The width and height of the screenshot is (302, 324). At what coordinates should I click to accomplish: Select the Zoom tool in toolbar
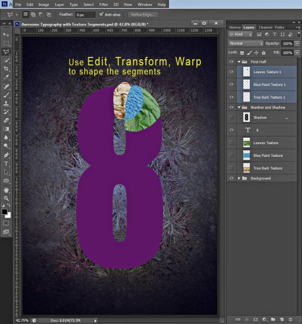6,199
